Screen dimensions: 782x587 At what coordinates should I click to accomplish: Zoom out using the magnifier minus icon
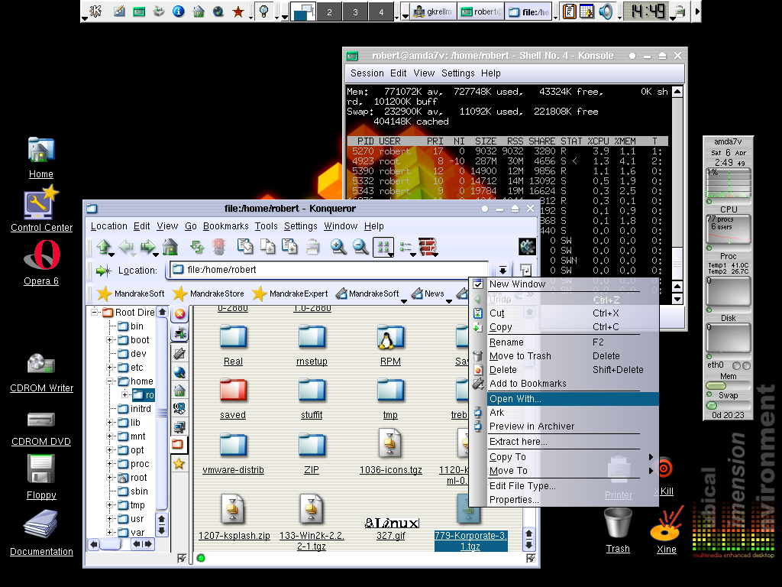(360, 246)
